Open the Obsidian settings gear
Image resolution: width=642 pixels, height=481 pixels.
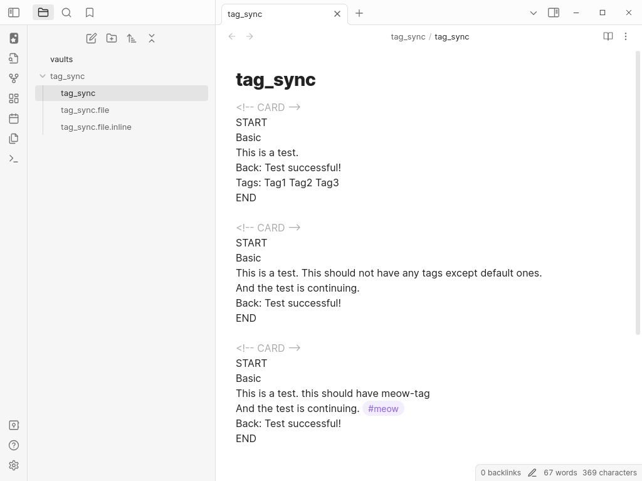[14, 465]
